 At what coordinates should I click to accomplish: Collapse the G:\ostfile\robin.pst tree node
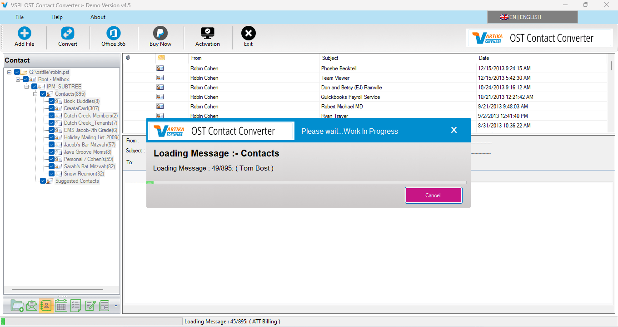point(10,72)
